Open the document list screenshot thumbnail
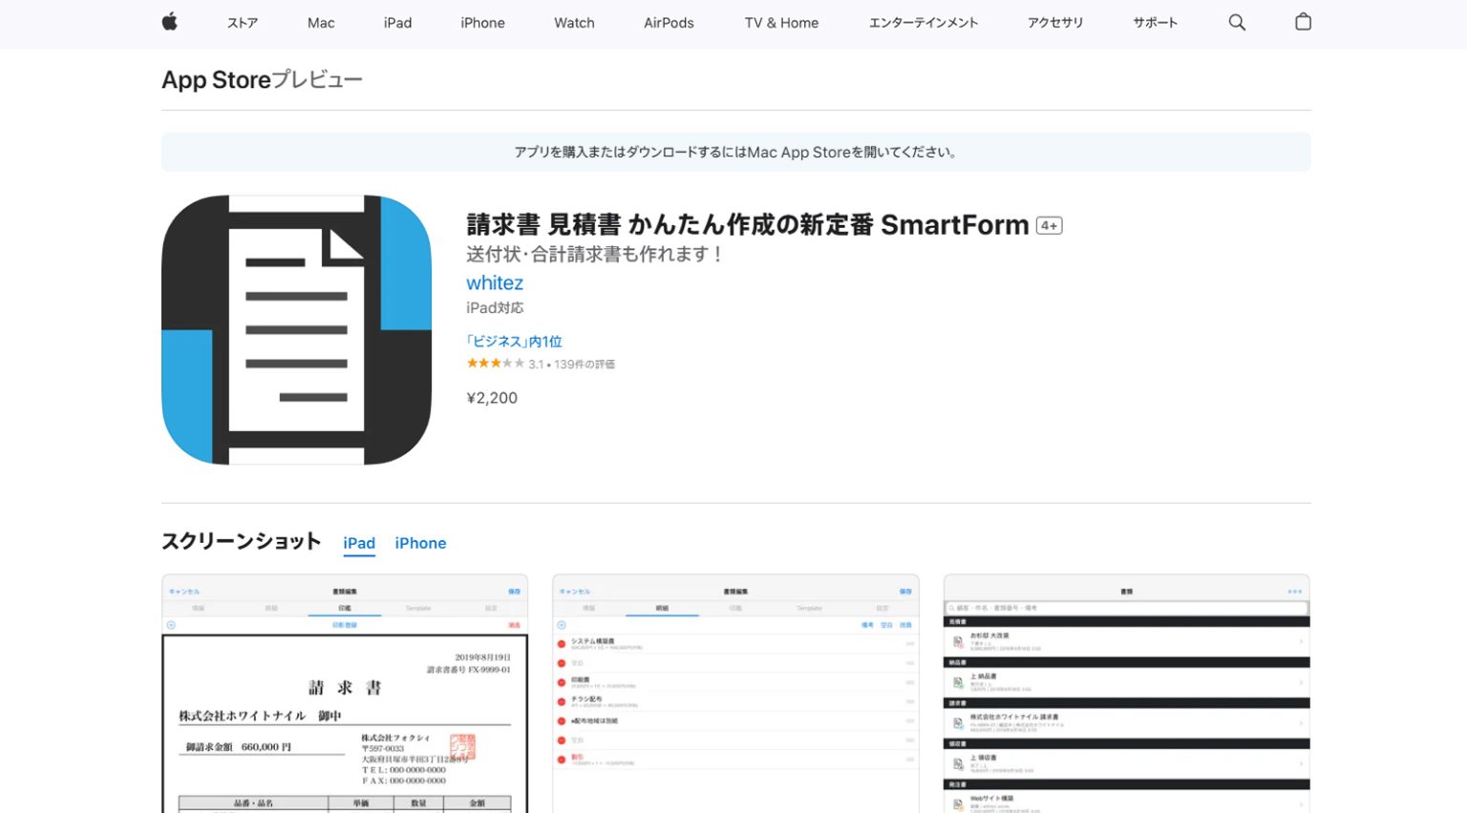 (x=1126, y=694)
